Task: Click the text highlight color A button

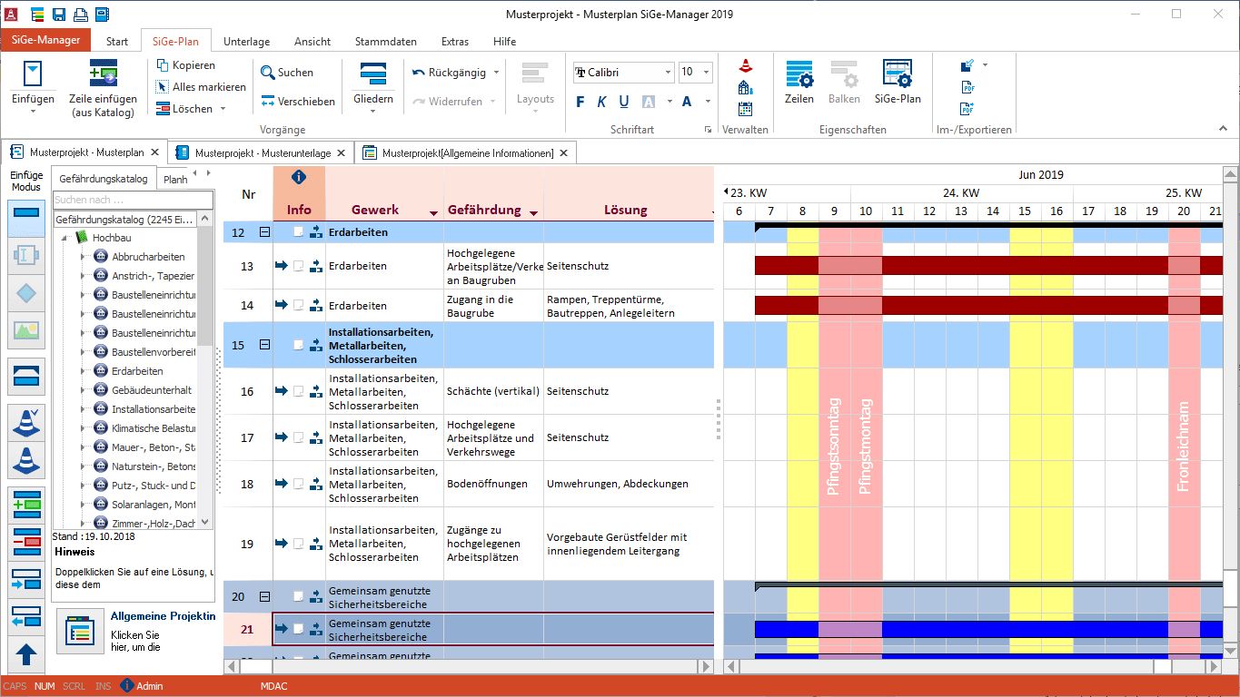Action: coord(649,102)
